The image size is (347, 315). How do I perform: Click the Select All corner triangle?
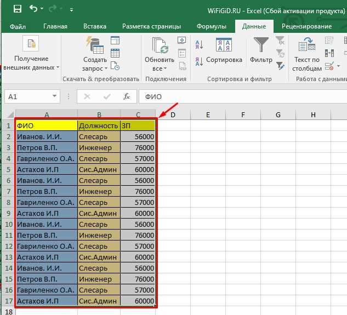[10, 114]
